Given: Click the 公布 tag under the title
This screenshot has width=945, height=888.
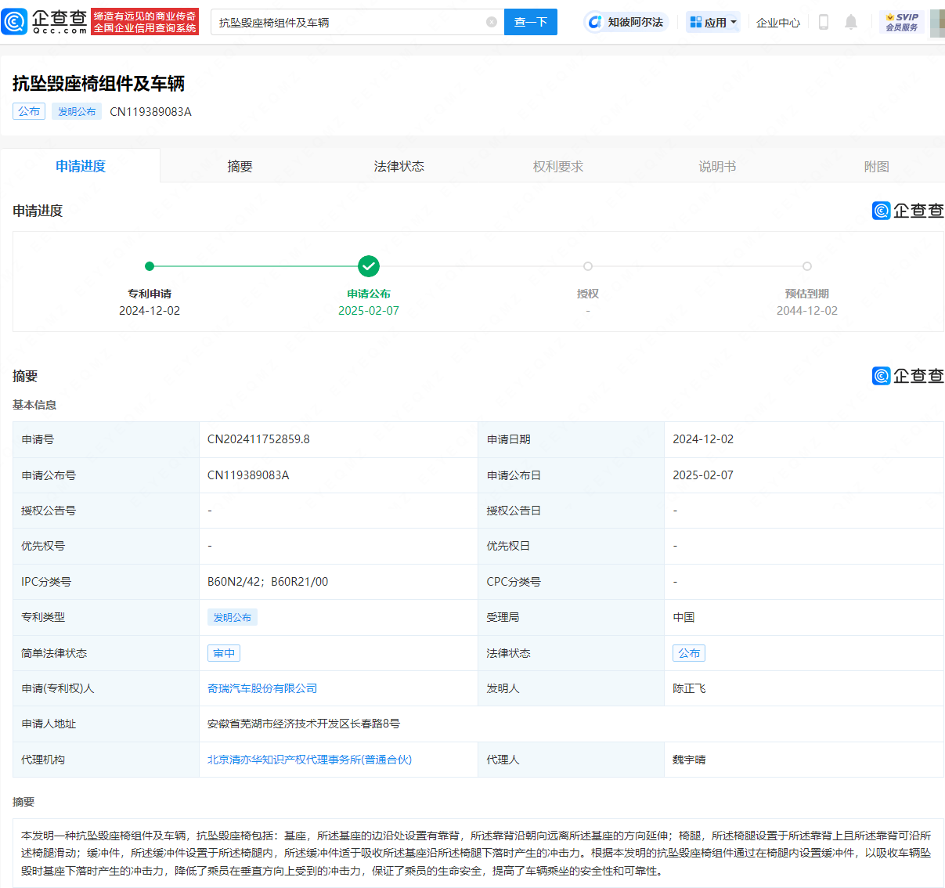Looking at the screenshot, I should 29,111.
